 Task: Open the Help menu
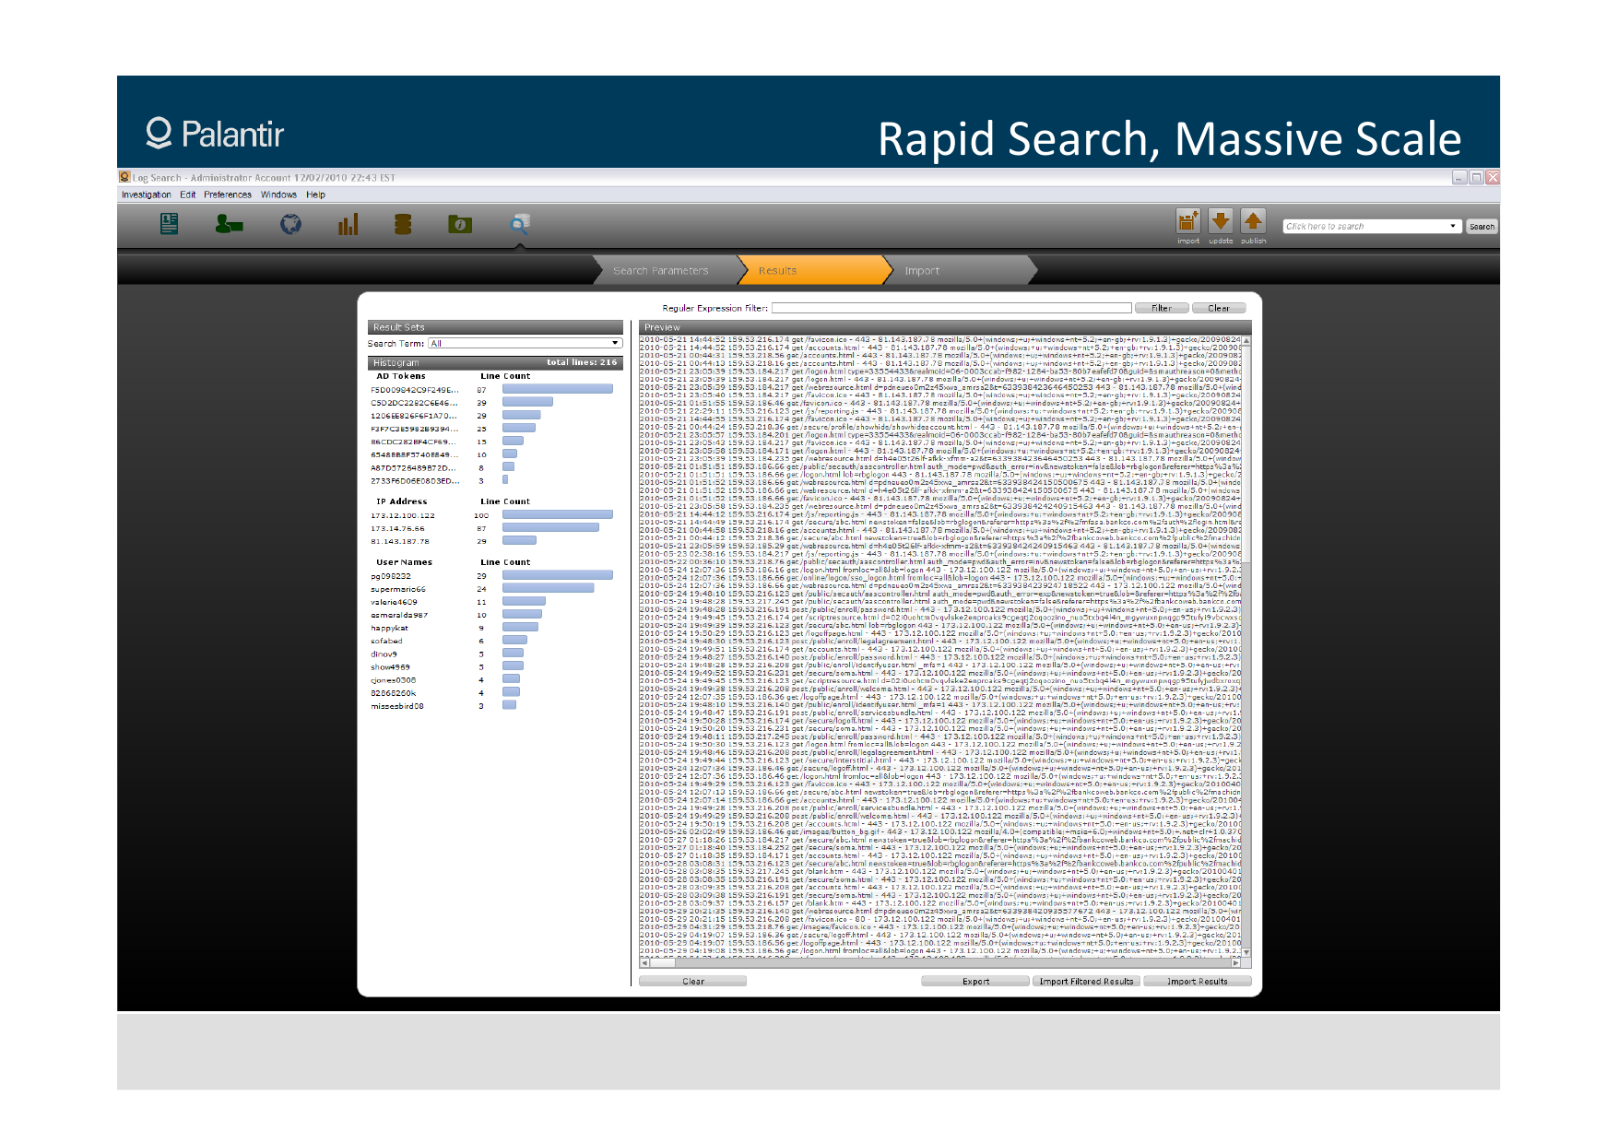(316, 194)
